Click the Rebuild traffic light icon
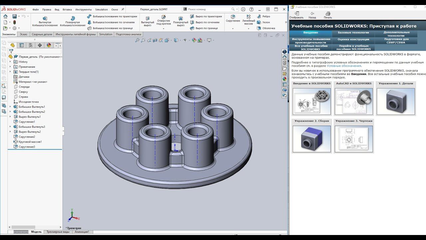 click(14, 22)
